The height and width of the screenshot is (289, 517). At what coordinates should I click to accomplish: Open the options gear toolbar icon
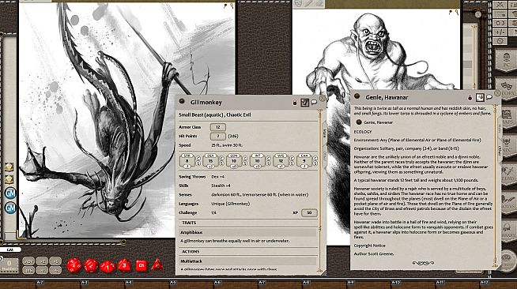[x=500, y=41]
